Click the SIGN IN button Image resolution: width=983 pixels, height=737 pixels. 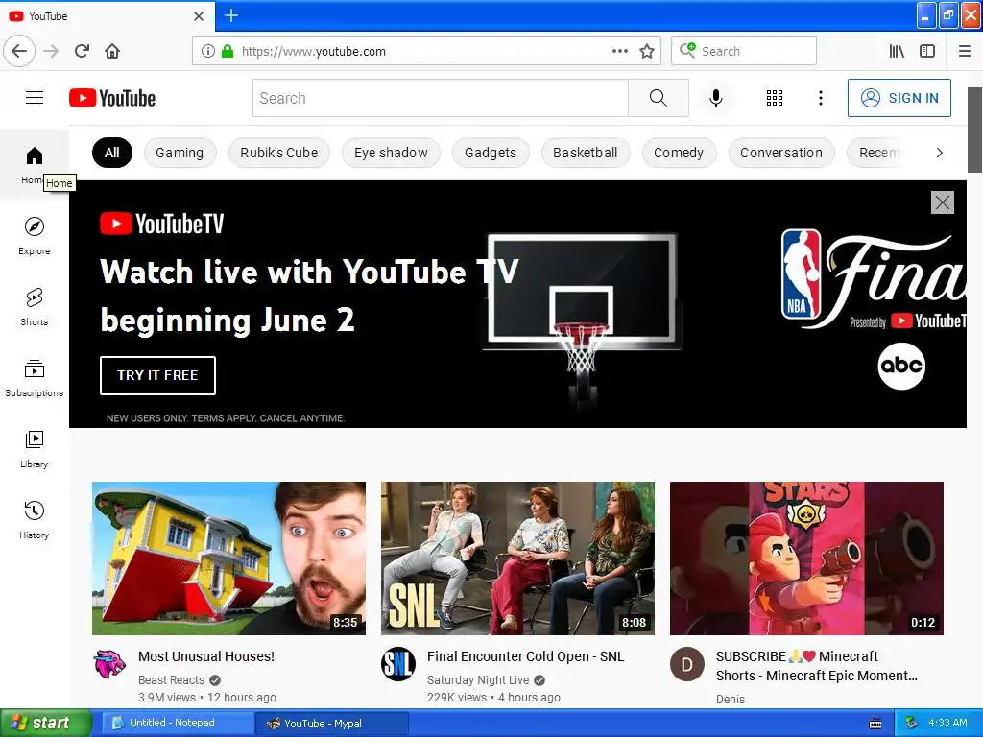[899, 98]
